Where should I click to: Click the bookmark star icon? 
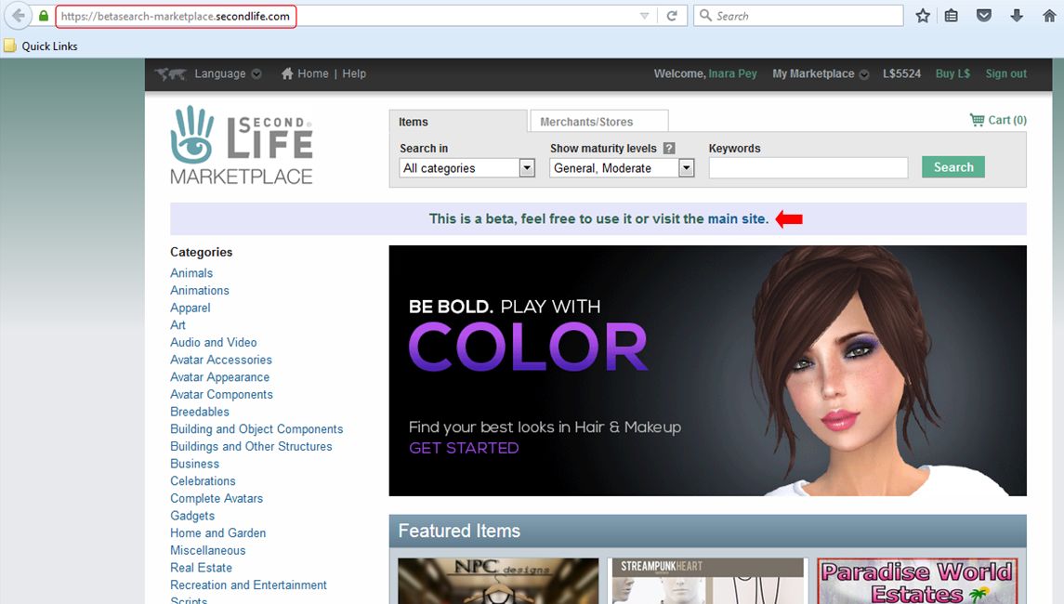coord(923,16)
